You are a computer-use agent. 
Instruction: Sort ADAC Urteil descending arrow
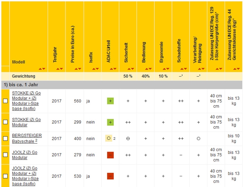115,69
